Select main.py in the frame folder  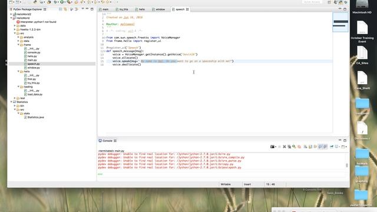pyautogui.click(x=30, y=60)
